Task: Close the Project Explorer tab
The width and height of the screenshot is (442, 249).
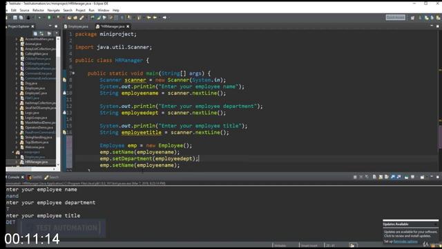Action: [x=32, y=26]
